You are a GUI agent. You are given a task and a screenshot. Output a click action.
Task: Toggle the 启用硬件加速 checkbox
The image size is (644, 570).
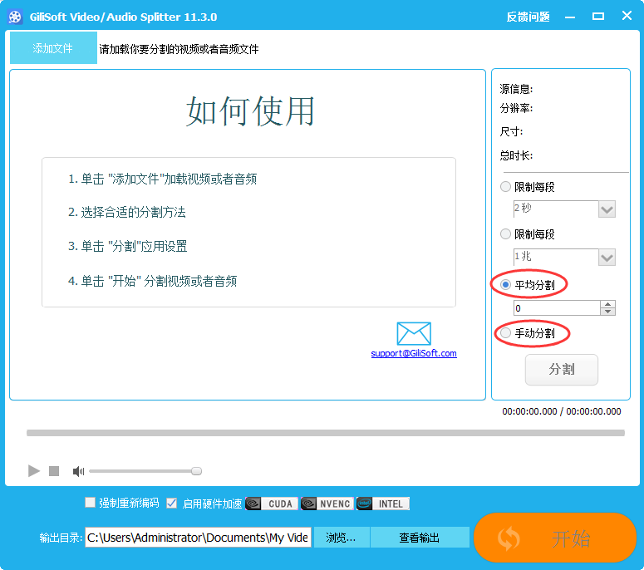(x=172, y=503)
